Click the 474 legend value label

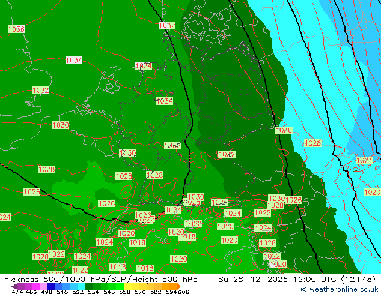[x=17, y=292]
